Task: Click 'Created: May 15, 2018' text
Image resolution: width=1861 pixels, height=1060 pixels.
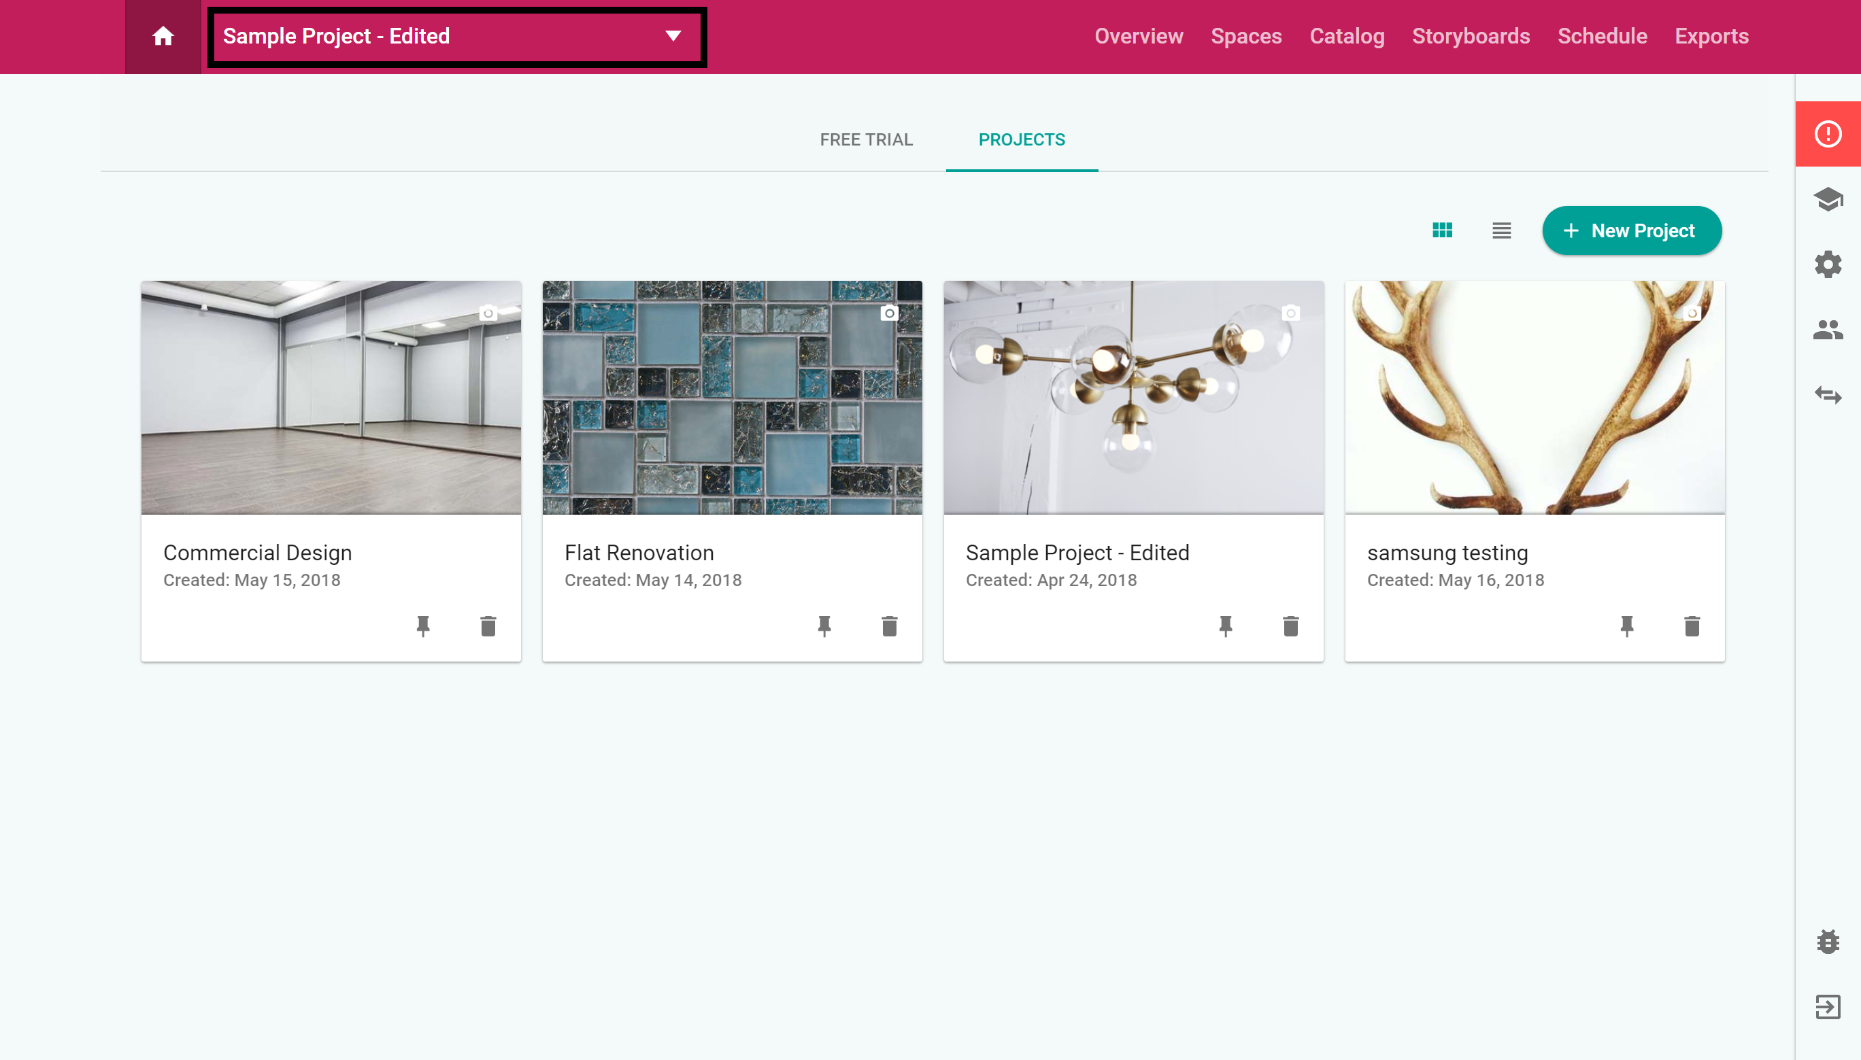Action: tap(252, 580)
